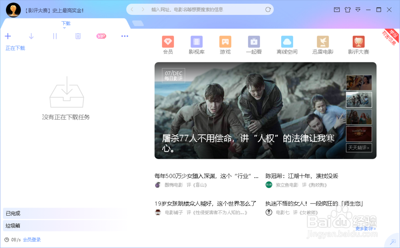Open a new tab with the small tab button
This screenshot has width=400, height=248.
[x=138, y=23]
